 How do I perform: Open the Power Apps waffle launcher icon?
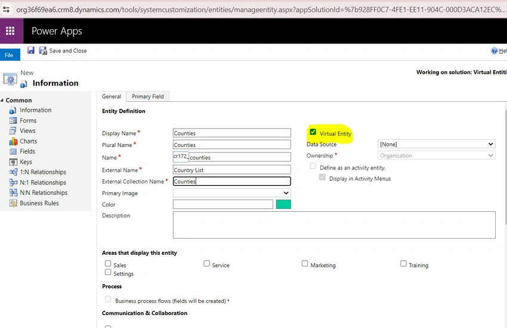(10, 31)
